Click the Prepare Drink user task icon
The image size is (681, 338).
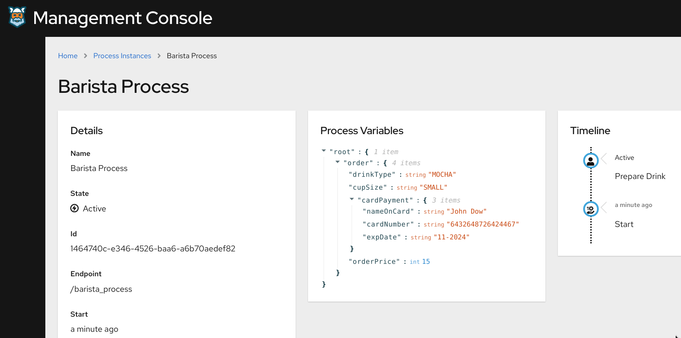[591, 161]
